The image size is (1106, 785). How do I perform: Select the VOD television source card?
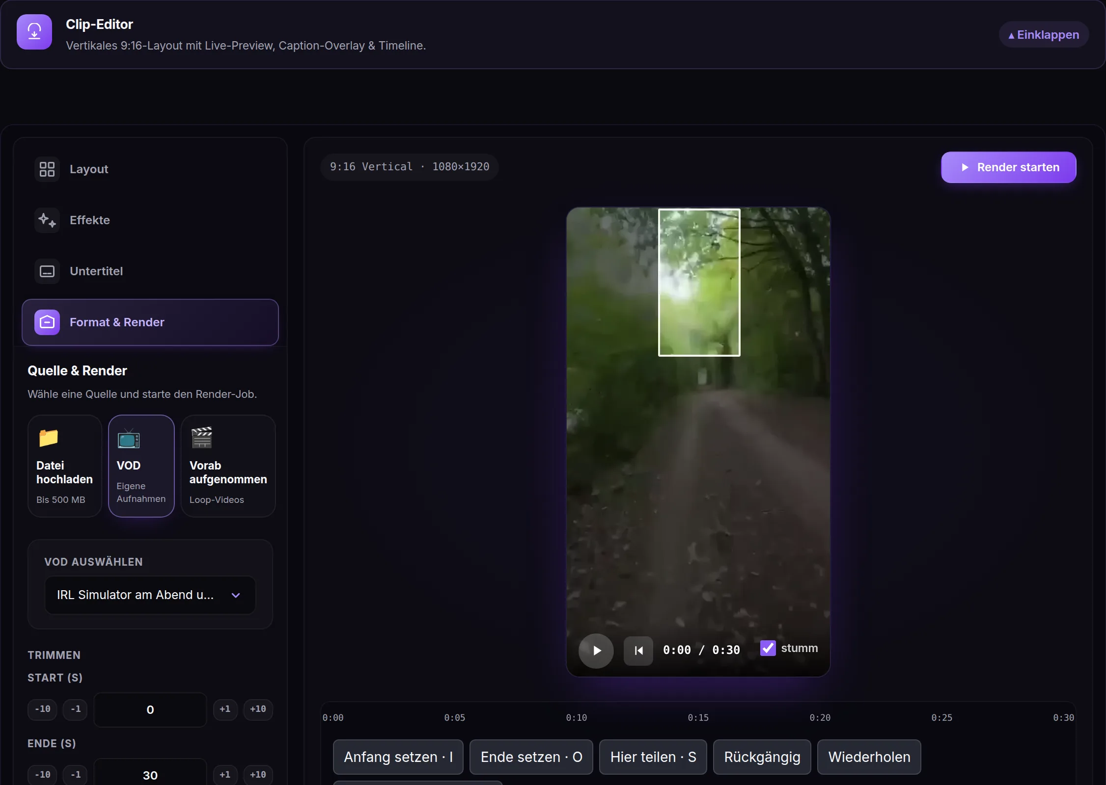pos(141,466)
